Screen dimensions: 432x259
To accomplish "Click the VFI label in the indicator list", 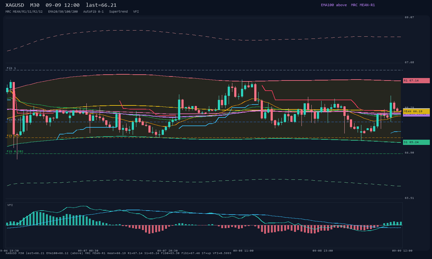I will tap(136, 12).
